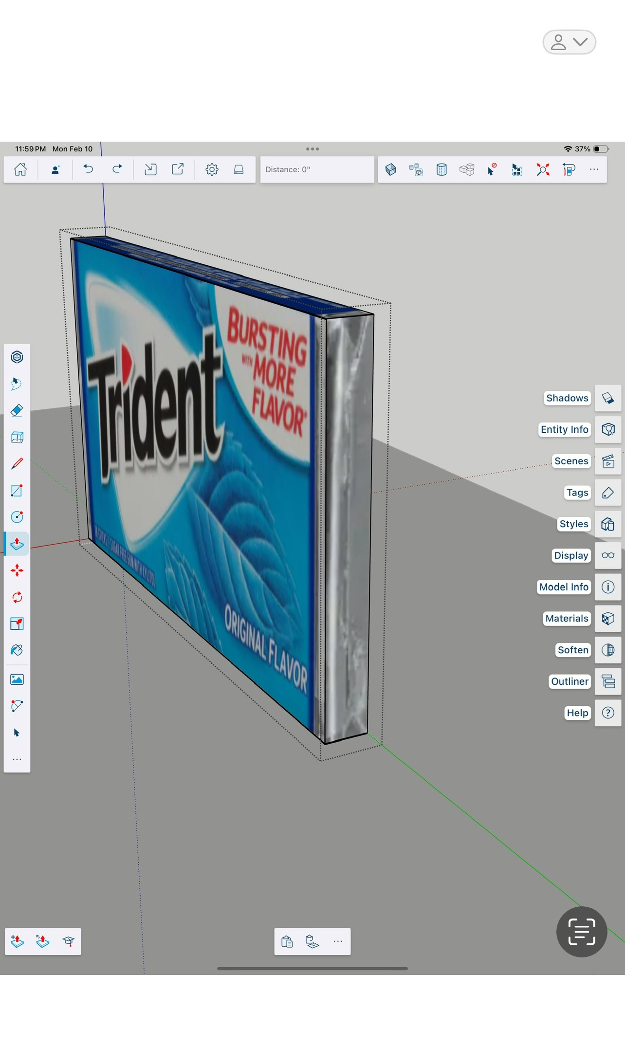Open the Shadows panel icon
This screenshot has width=625, height=1046.
(608, 398)
